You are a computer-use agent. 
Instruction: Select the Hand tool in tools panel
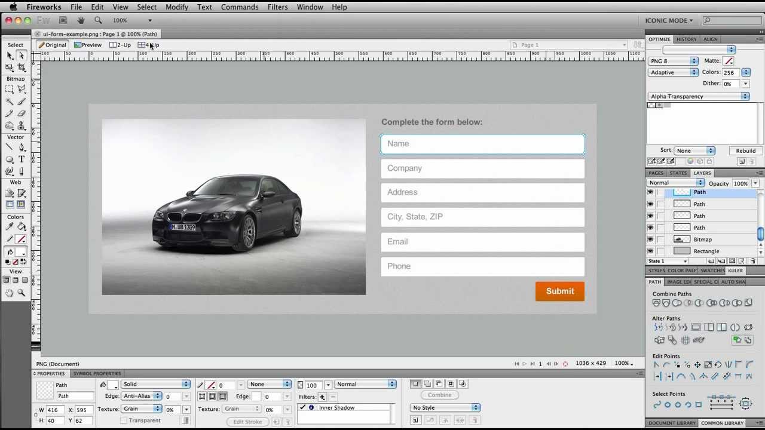click(10, 293)
